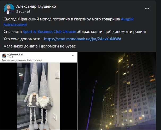Image resolution: width=161 pixels, height=130 pixels.
Task: Open Александр Глущенко's profile picture
Action: click(x=9, y=9)
